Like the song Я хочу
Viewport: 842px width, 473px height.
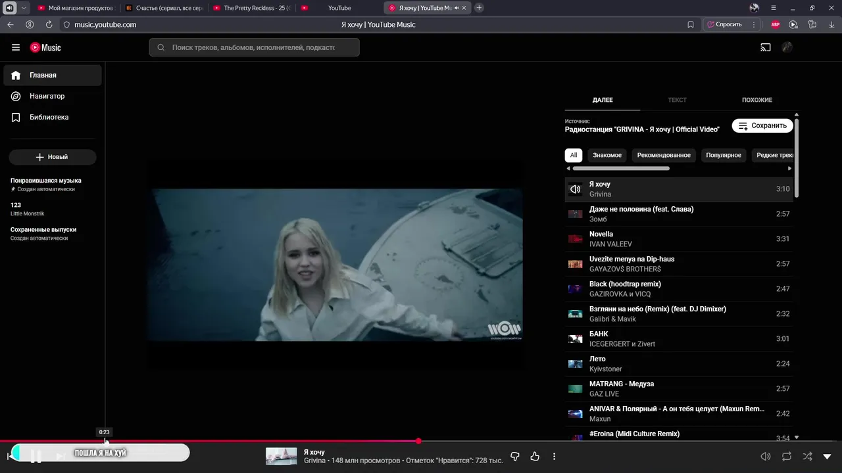(x=535, y=456)
